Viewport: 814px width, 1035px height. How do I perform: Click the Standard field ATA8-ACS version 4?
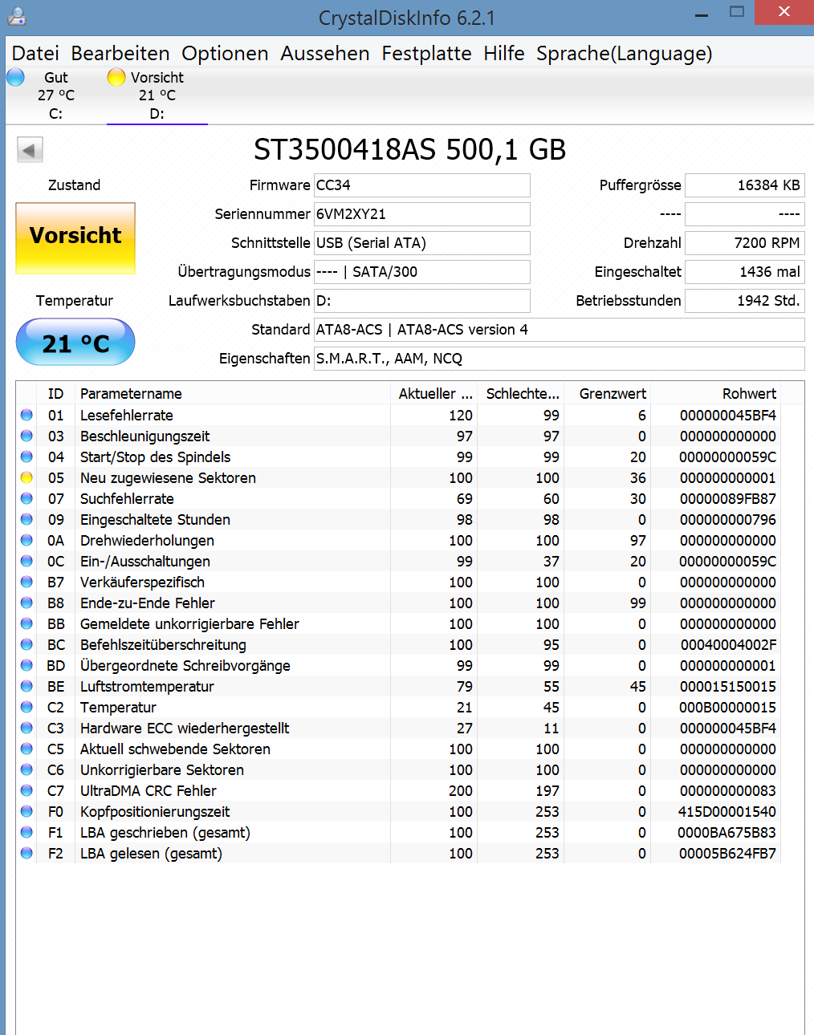[560, 330]
